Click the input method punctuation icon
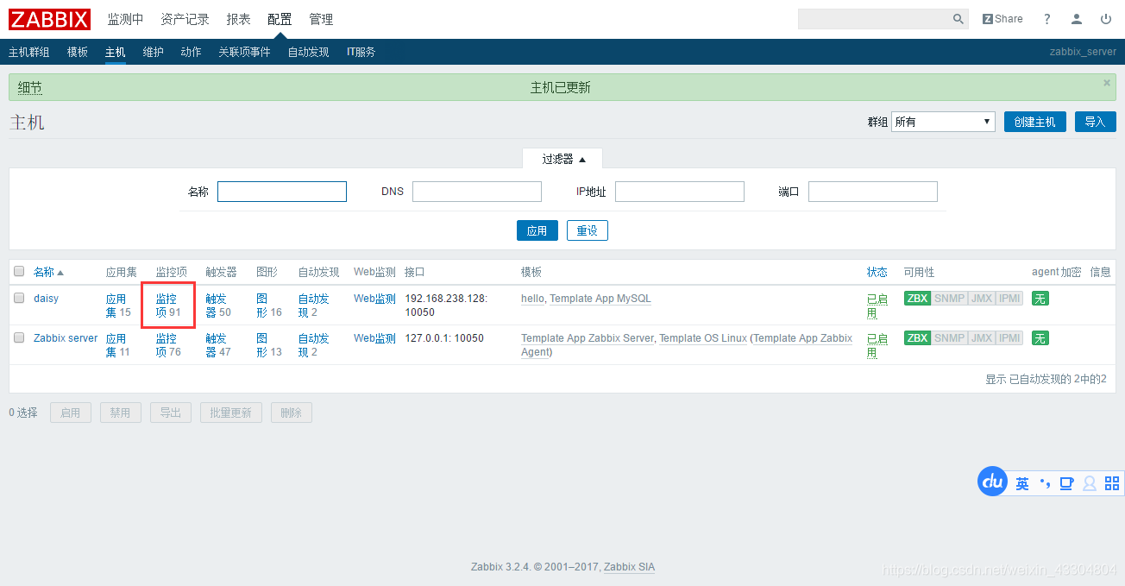This screenshot has width=1125, height=586. coord(1045,483)
